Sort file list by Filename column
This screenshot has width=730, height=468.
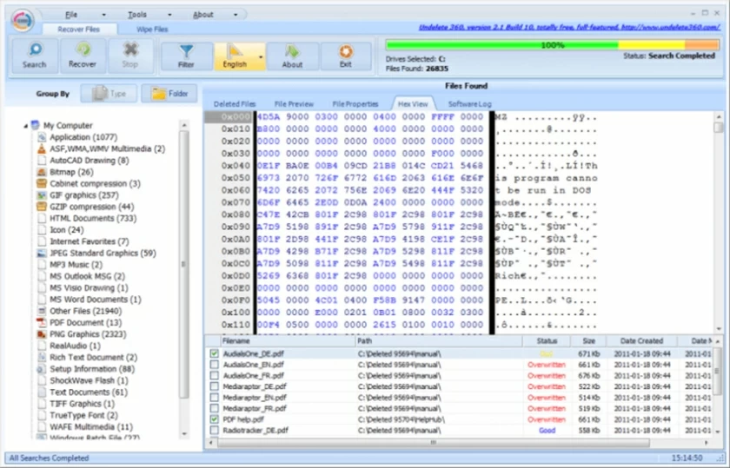[287, 341]
